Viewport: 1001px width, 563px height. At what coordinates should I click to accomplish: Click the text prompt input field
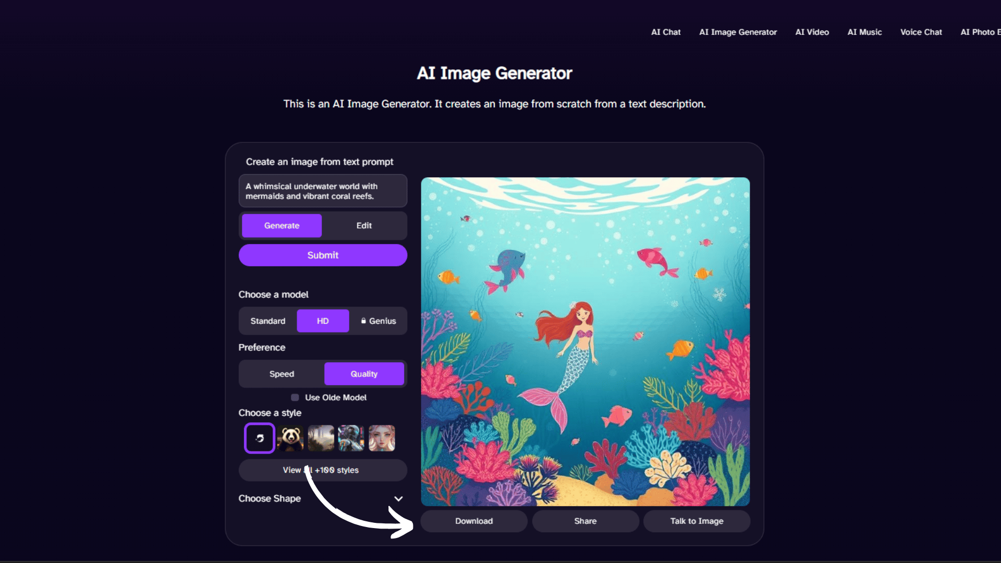click(x=323, y=191)
